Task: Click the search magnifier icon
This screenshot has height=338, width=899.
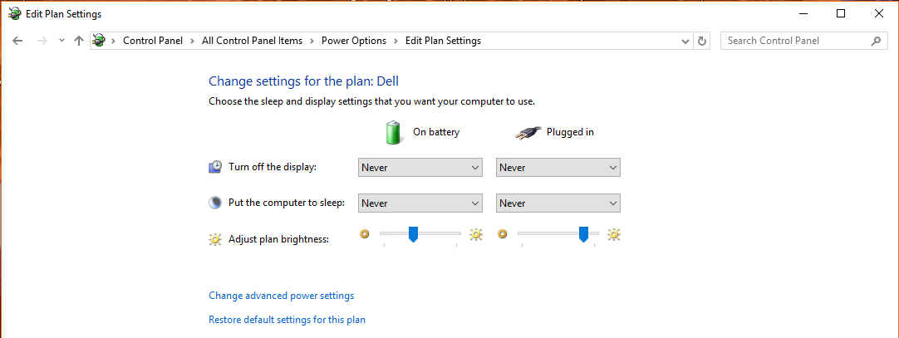Action: 876,41
